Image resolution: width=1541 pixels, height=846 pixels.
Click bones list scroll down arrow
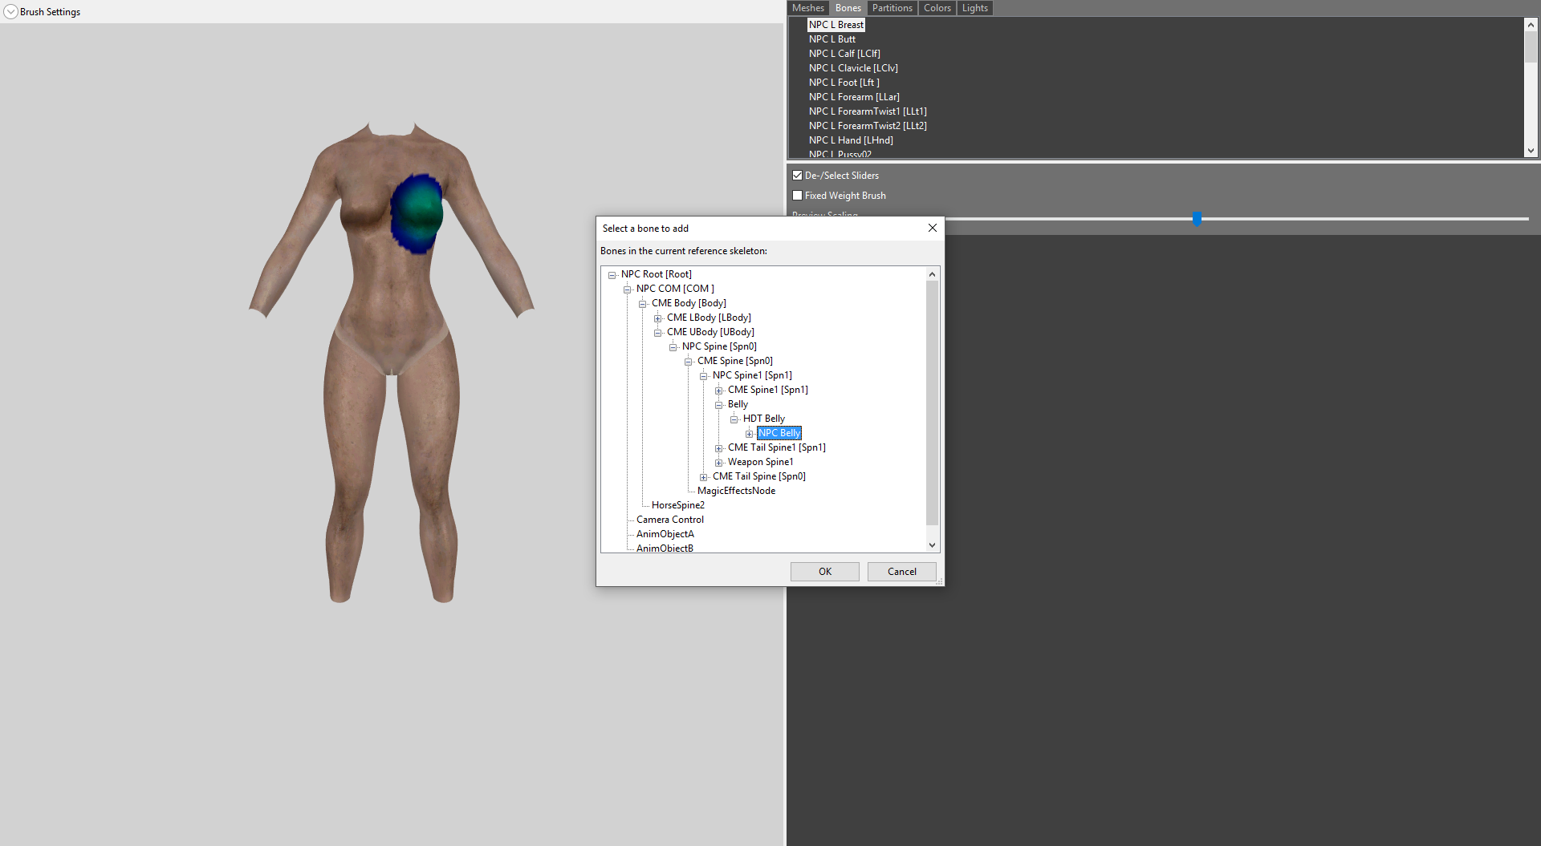tap(1531, 151)
